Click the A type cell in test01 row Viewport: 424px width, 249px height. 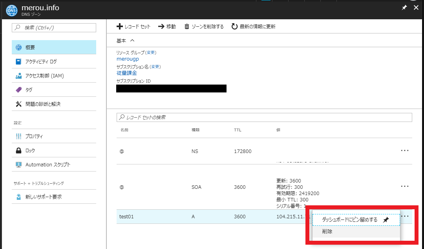tap(193, 216)
